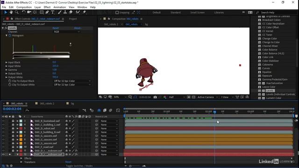Unlock the 060_C_building_L.swf layer
The height and width of the screenshot is (168, 299).
pos(13,125)
